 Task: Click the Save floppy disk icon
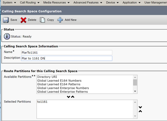coord(6,20)
